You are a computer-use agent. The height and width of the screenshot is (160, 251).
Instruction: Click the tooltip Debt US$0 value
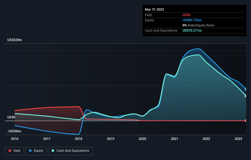click(186, 15)
